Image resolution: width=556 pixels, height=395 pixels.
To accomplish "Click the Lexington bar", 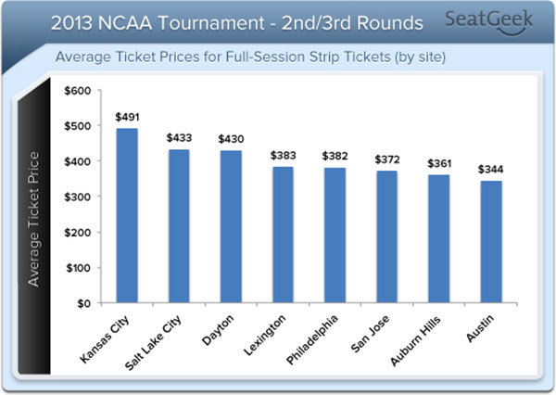I will click(283, 235).
